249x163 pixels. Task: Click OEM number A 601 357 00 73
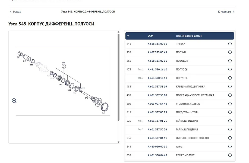(157, 112)
